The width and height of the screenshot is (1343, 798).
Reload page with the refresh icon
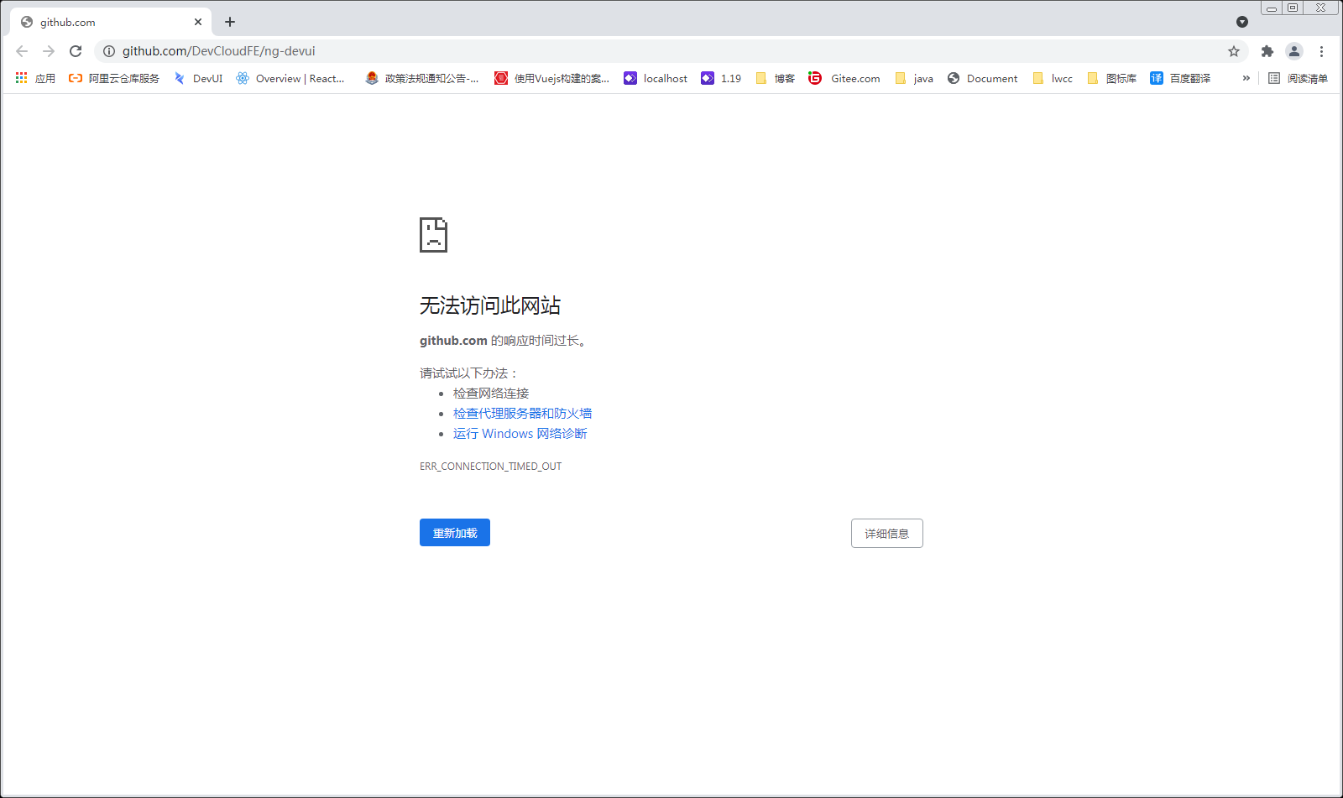[76, 51]
